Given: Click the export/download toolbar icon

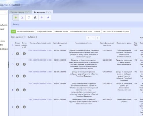Looking at the screenshot, I should tap(22, 17).
